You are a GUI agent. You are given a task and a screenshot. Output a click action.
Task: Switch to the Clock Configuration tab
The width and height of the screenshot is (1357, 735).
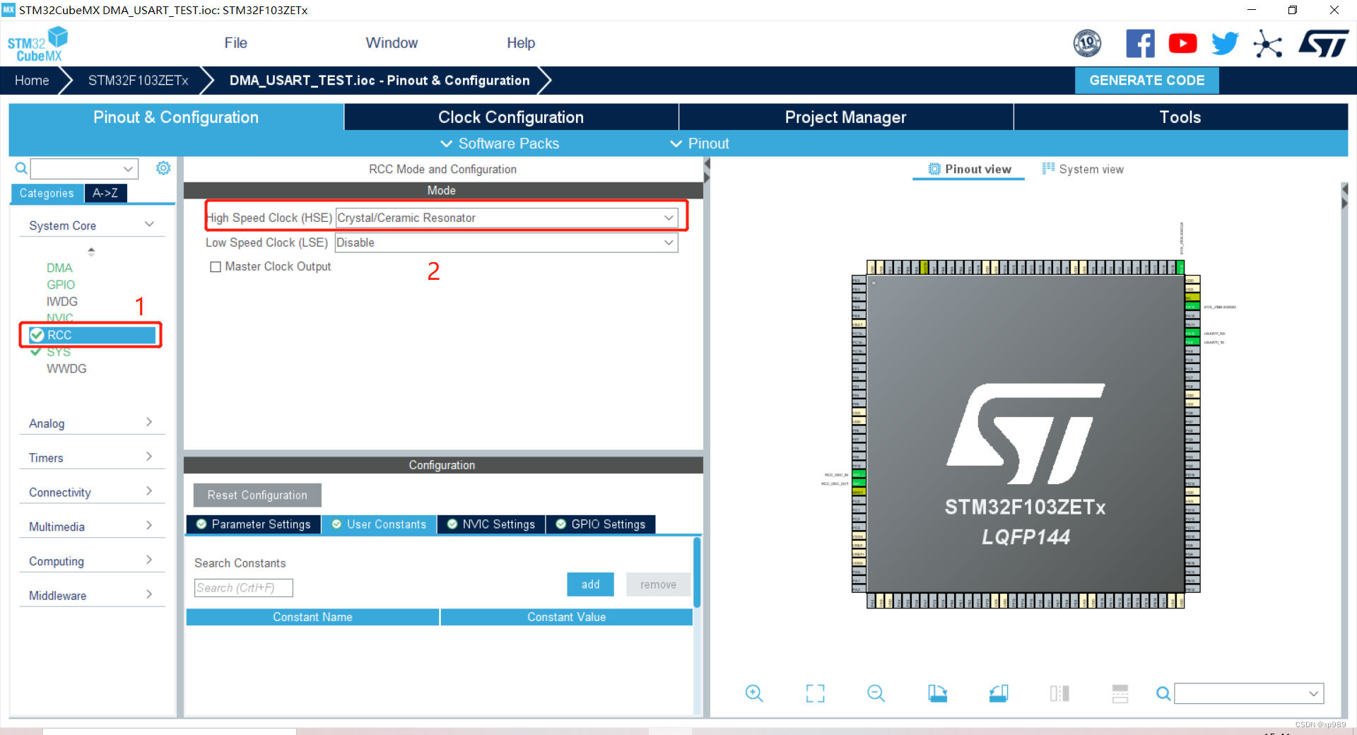click(510, 117)
